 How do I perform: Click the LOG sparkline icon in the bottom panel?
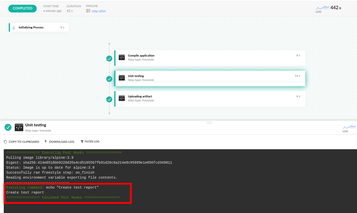click(x=349, y=128)
